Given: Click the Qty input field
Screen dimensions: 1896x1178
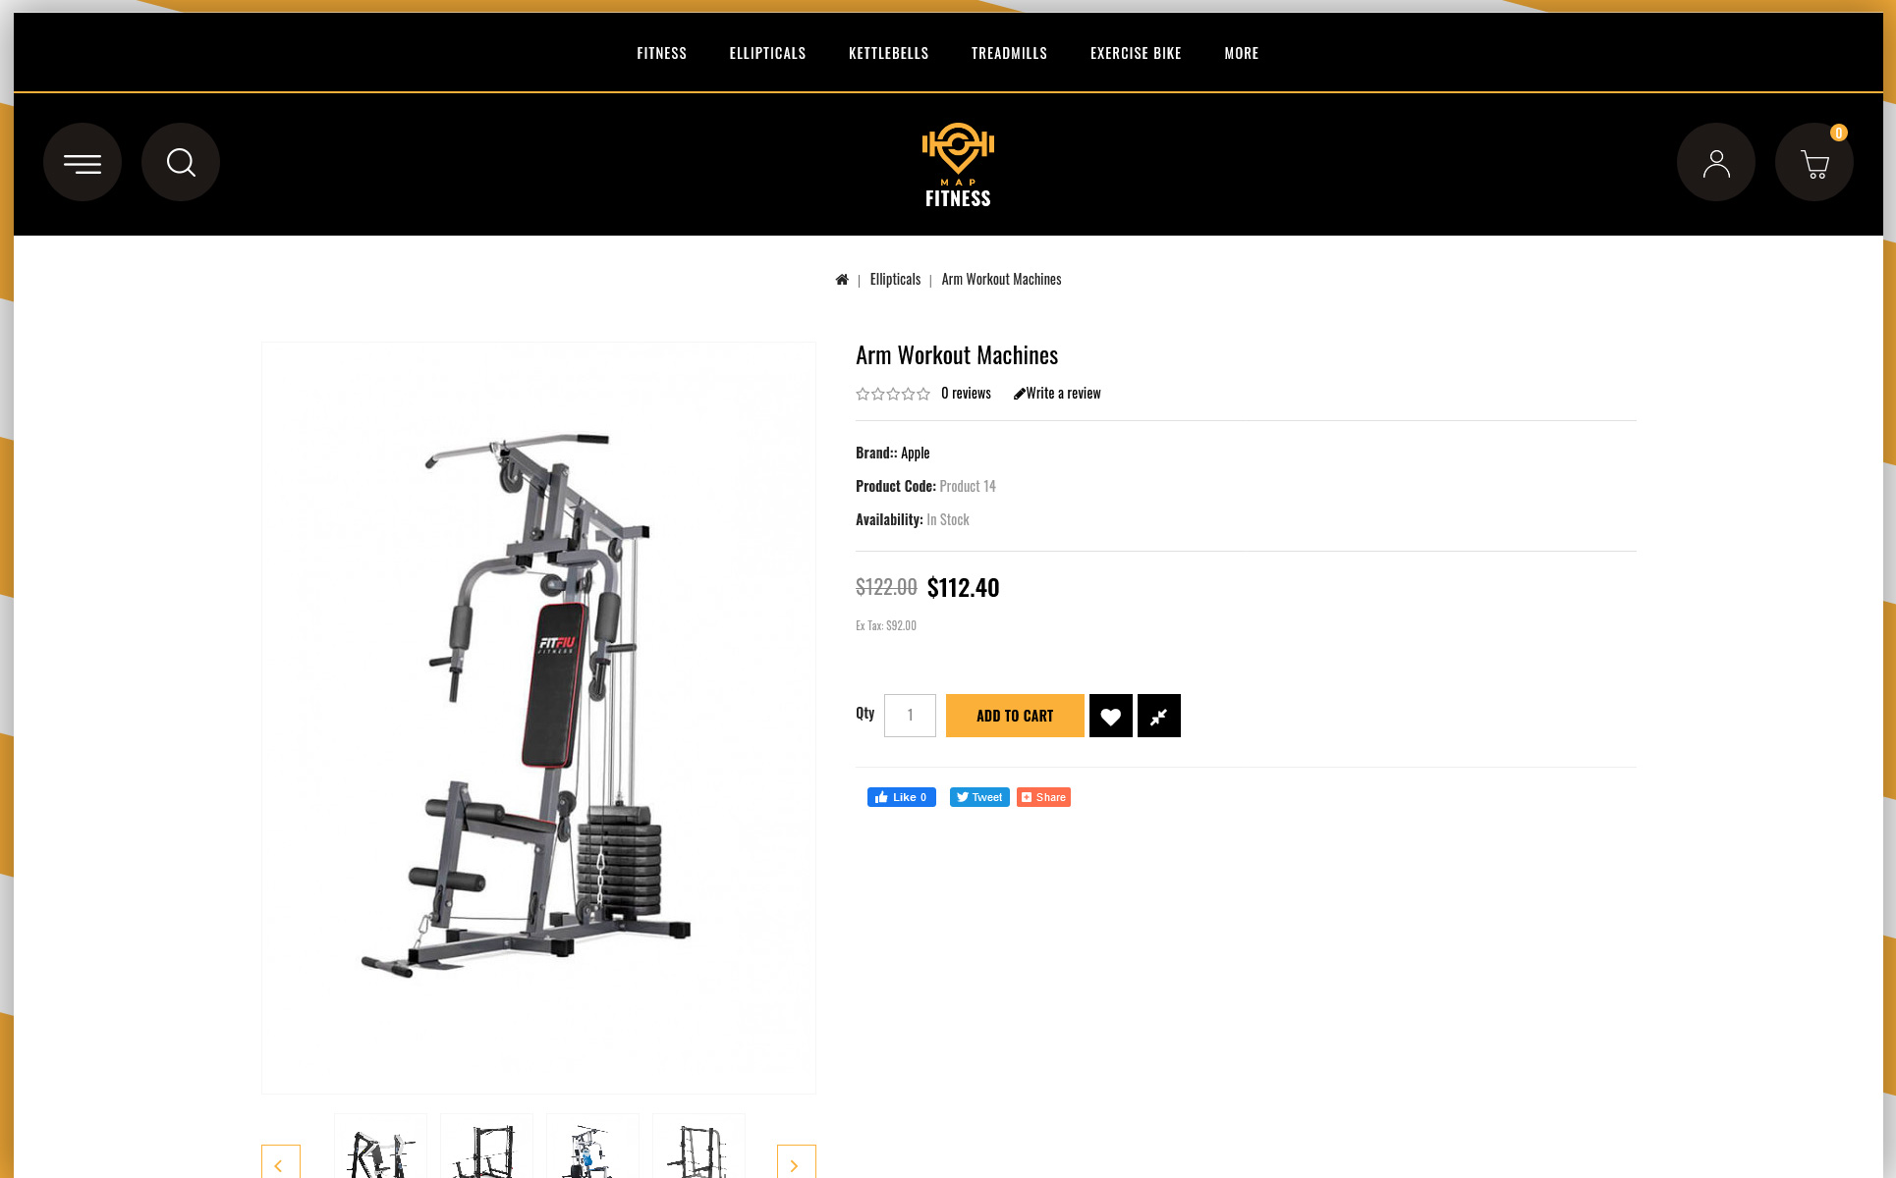Looking at the screenshot, I should point(910,716).
